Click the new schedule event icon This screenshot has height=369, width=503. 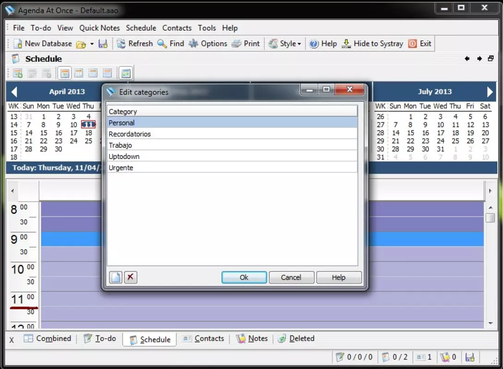18,73
